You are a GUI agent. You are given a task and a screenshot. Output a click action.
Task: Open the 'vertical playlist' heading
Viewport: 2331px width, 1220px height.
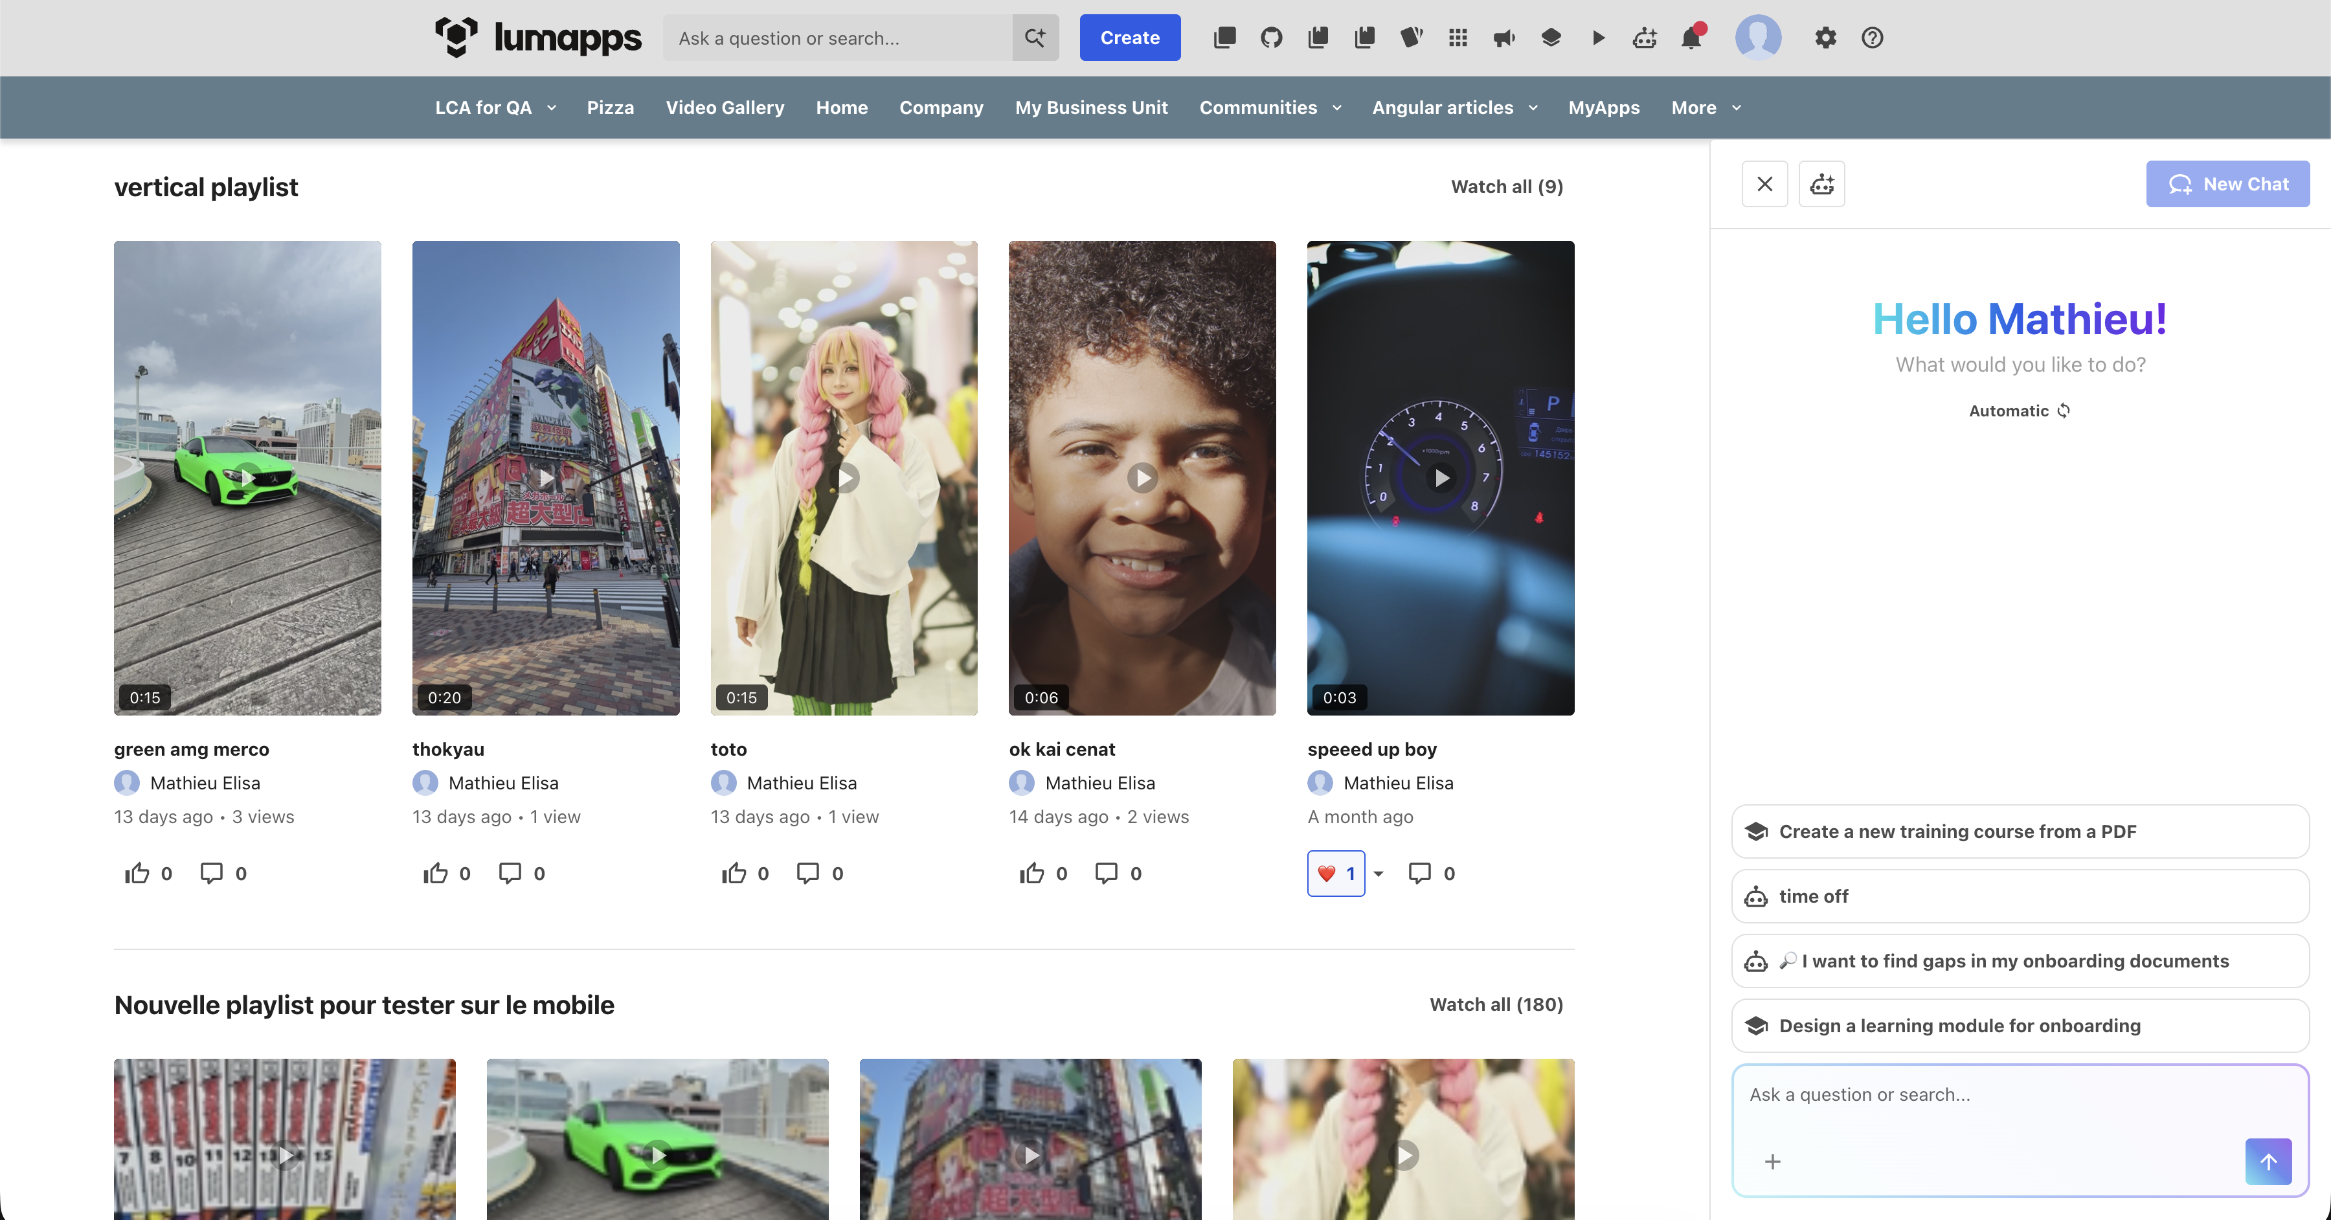tap(207, 187)
